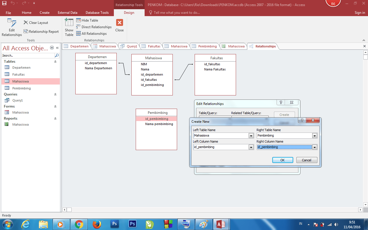Collapse the Forms group in navigation pane

point(55,106)
